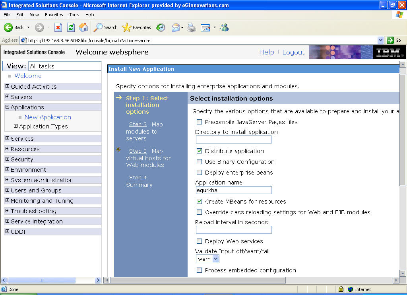Image resolution: width=407 pixels, height=295 pixels.
Task: Expand the Servers section
Action: pyautogui.click(x=7, y=97)
